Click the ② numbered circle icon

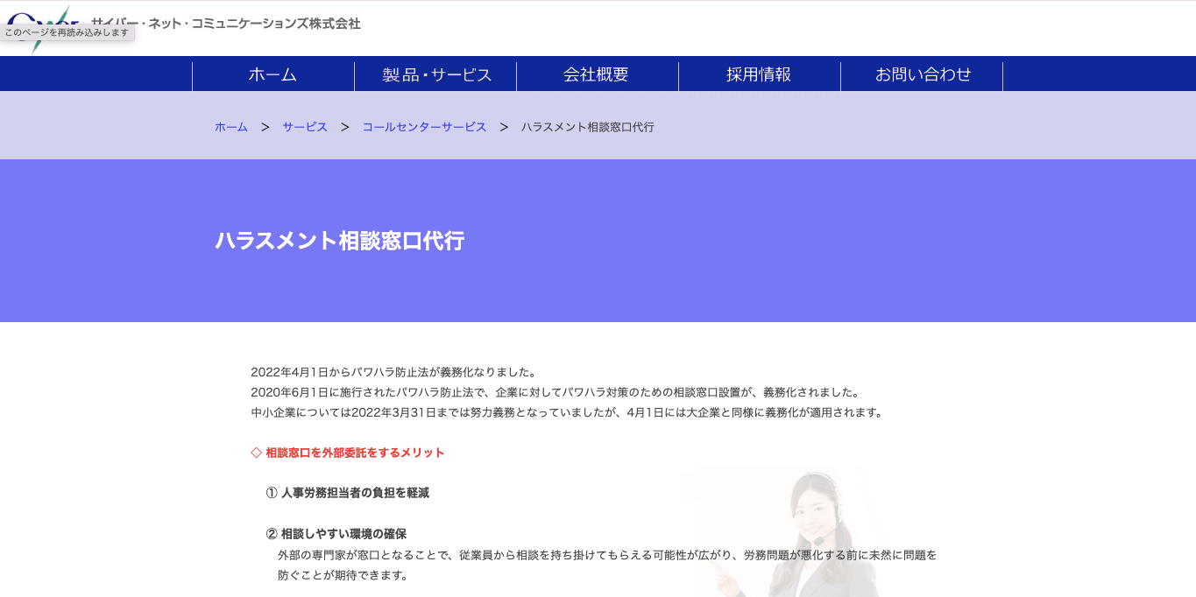(271, 533)
